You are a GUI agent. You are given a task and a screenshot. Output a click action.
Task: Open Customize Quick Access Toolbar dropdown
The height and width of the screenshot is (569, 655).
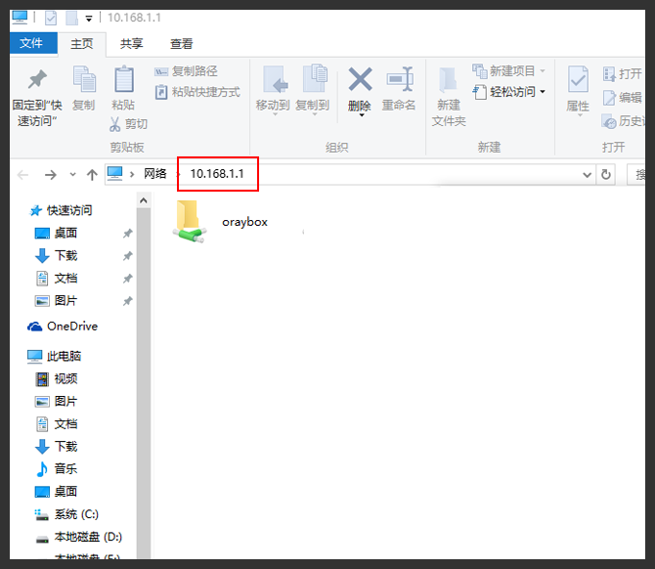coord(89,19)
